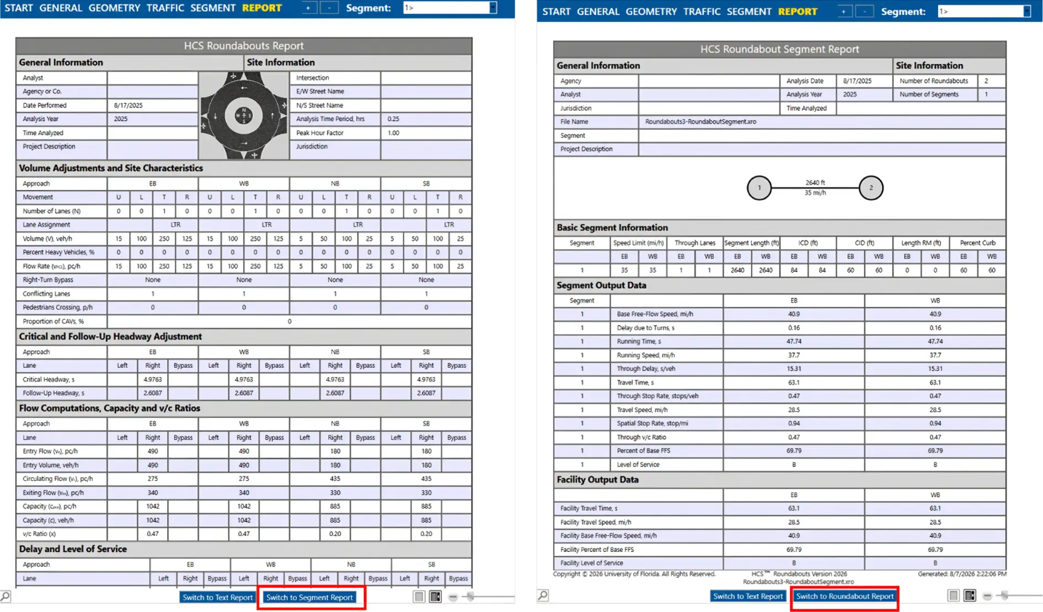Screen dimensions: 1043x612
Task: Click the 'Facility Output Data' heading
Action: coord(597,480)
